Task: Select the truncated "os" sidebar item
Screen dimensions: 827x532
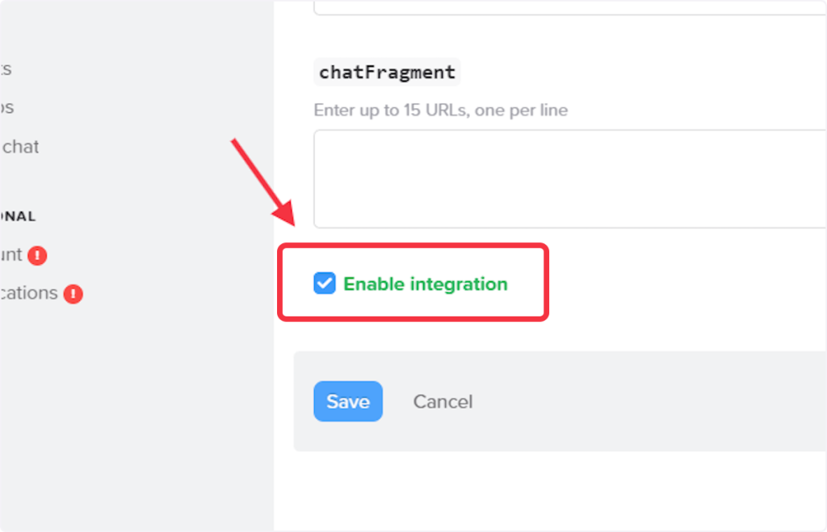Action: [x=6, y=108]
